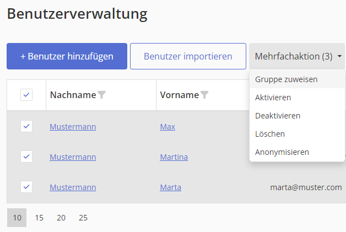Select Aktivieren in the dropdown menu
The height and width of the screenshot is (232, 346).
click(273, 98)
